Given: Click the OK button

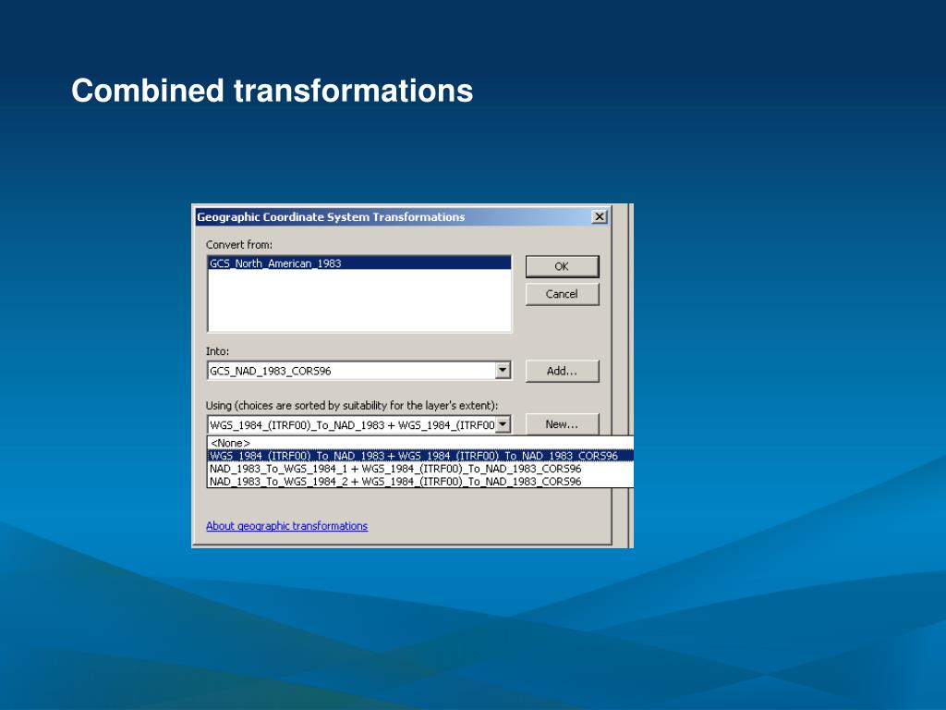Looking at the screenshot, I should tap(562, 266).
